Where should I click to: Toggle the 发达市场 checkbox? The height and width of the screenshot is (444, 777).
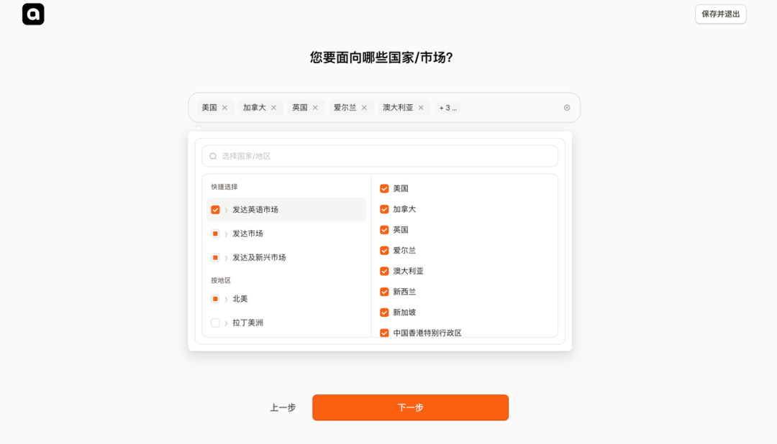tap(215, 233)
